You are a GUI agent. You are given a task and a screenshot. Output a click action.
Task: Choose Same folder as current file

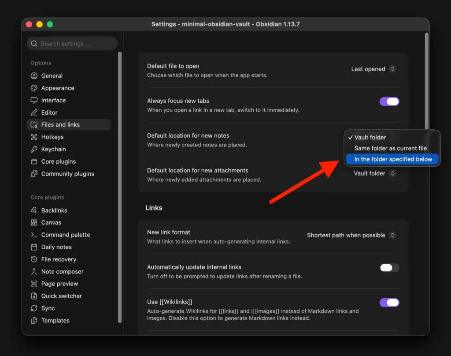[392, 148]
